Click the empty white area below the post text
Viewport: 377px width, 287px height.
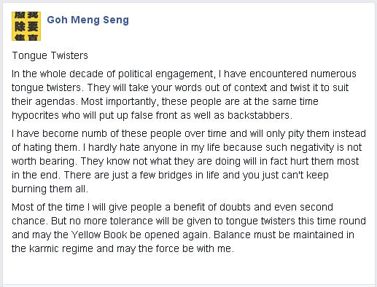click(189, 270)
